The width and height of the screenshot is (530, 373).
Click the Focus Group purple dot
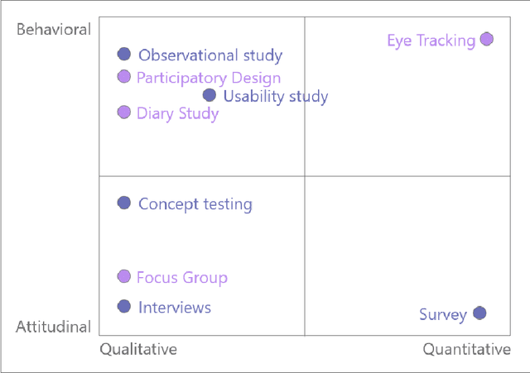click(124, 276)
